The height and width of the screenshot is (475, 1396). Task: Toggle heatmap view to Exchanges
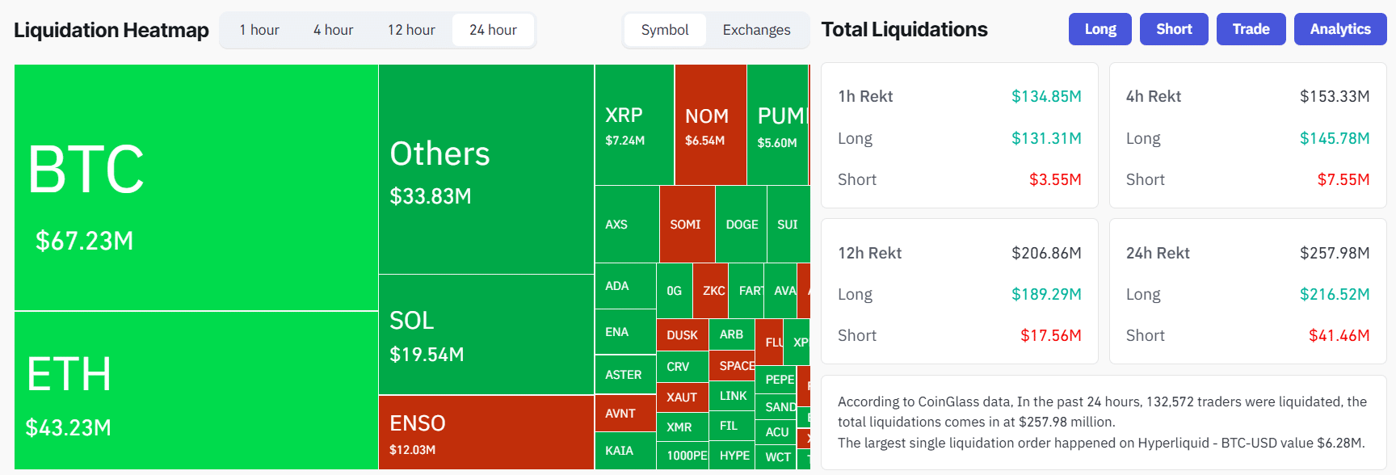(x=756, y=30)
